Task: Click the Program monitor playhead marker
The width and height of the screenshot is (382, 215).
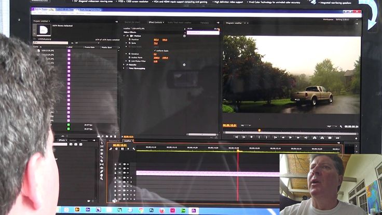Action: (260, 131)
